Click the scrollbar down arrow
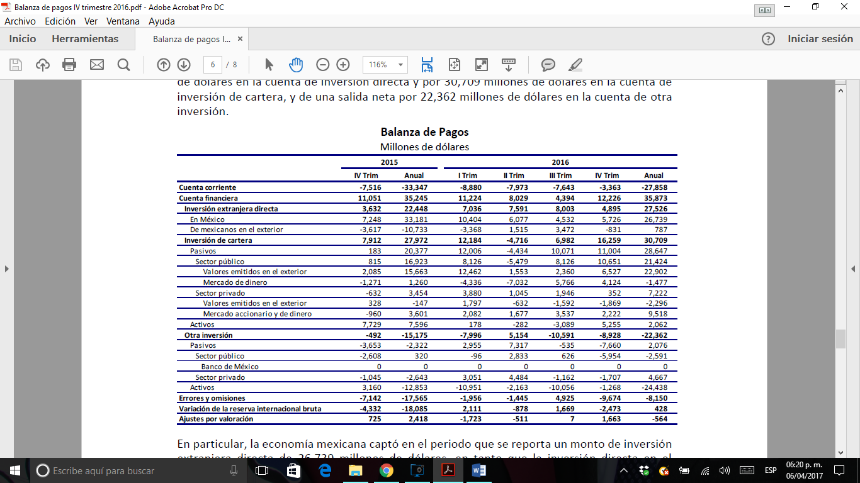This screenshot has height=483, width=860. 840,452
